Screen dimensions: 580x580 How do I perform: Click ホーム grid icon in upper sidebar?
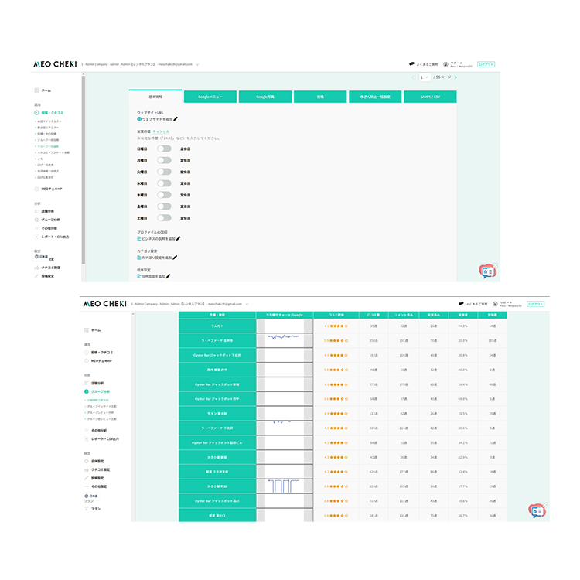(36, 90)
